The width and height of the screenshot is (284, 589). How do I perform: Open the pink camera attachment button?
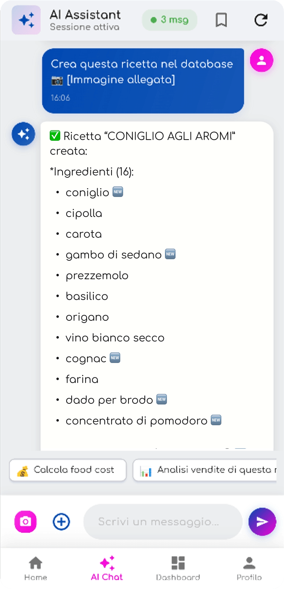coord(26,521)
